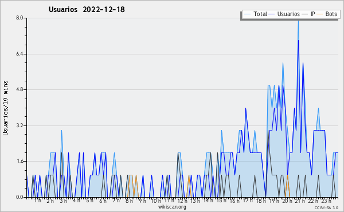344x212 pixels.
Task: Click the chart title 'Usuarios 2022-12-18'
Action: point(87,9)
